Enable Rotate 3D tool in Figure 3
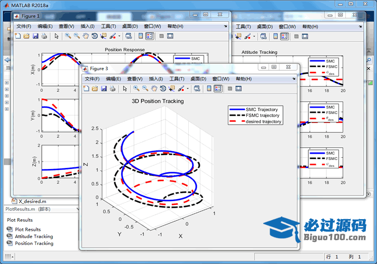 pos(163,89)
